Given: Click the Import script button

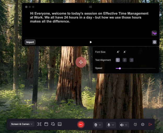Looking at the screenshot, I should (x=30, y=42).
